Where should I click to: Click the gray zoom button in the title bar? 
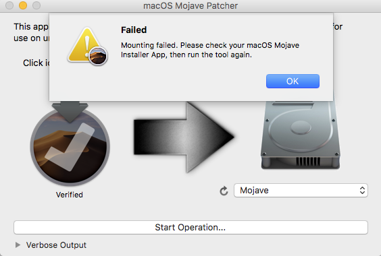click(x=36, y=5)
